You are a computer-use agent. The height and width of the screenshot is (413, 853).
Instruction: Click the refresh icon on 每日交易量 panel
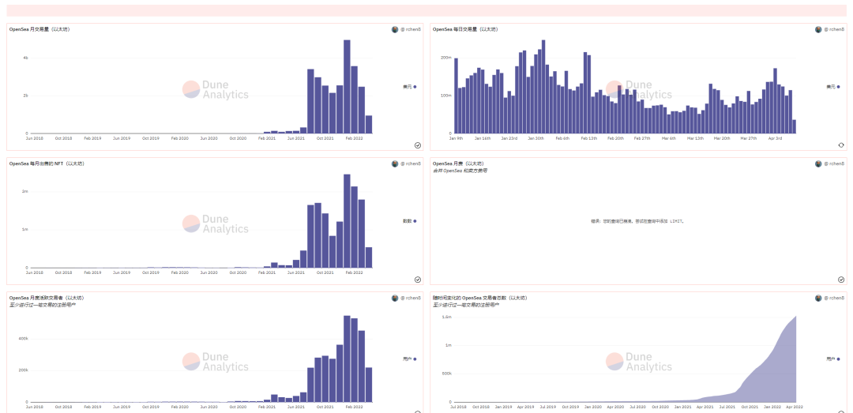[x=841, y=145]
